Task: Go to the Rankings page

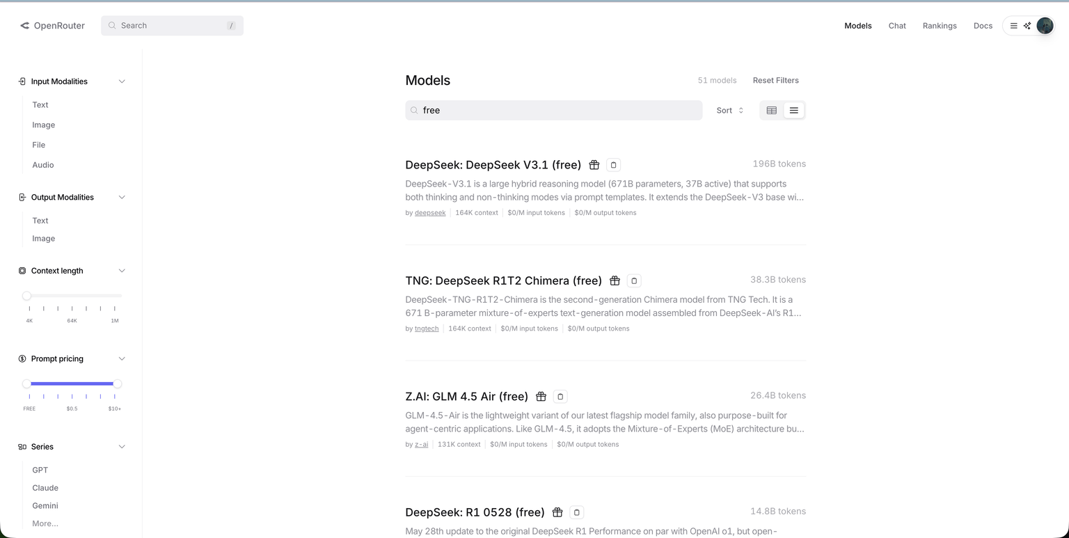Action: (939, 26)
